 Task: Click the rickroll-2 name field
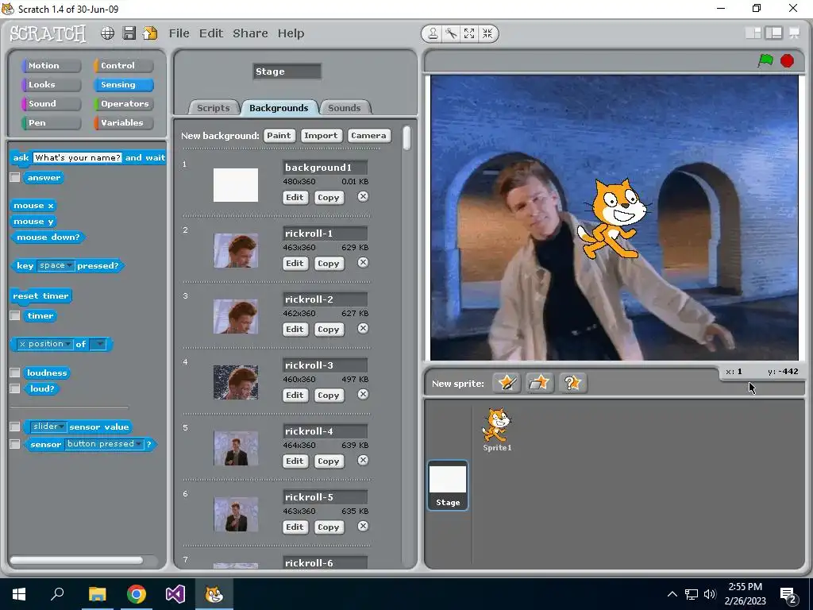325,299
